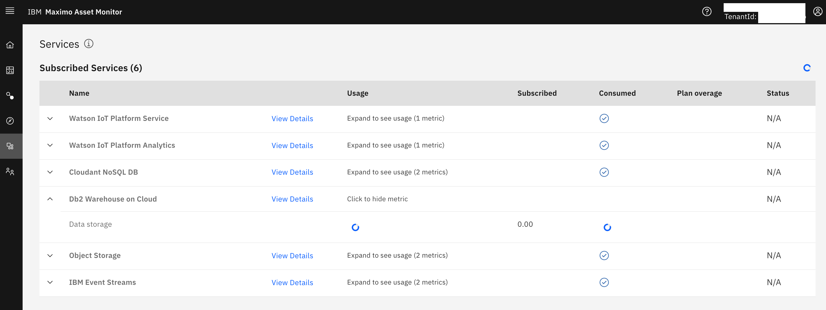Viewport: 826px width, 310px height.
Task: Click consumed checkmark for Watson IoT Platform Analytics
Action: coord(604,145)
